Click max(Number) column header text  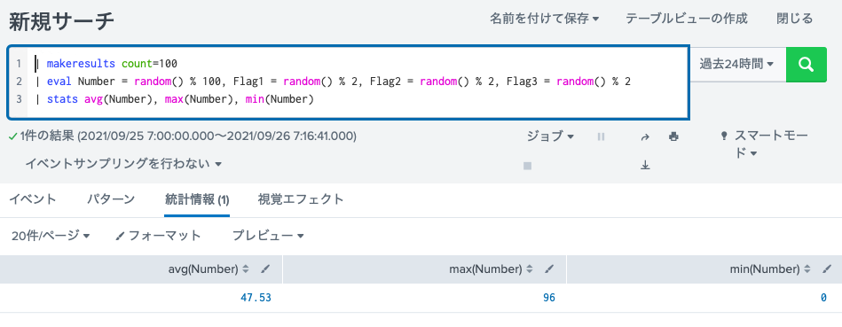pyautogui.click(x=485, y=269)
